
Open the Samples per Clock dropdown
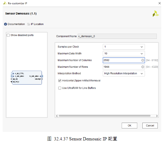pyautogui.click(x=124, y=47)
